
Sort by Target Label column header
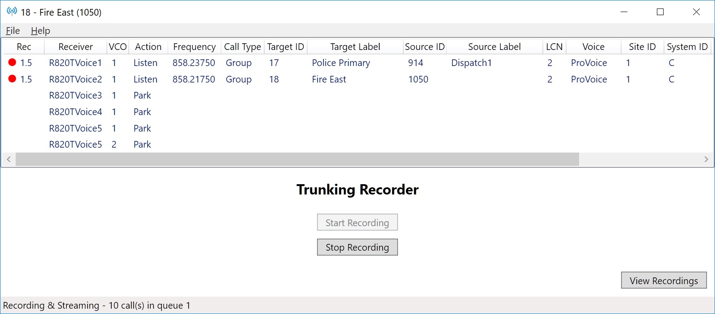355,47
